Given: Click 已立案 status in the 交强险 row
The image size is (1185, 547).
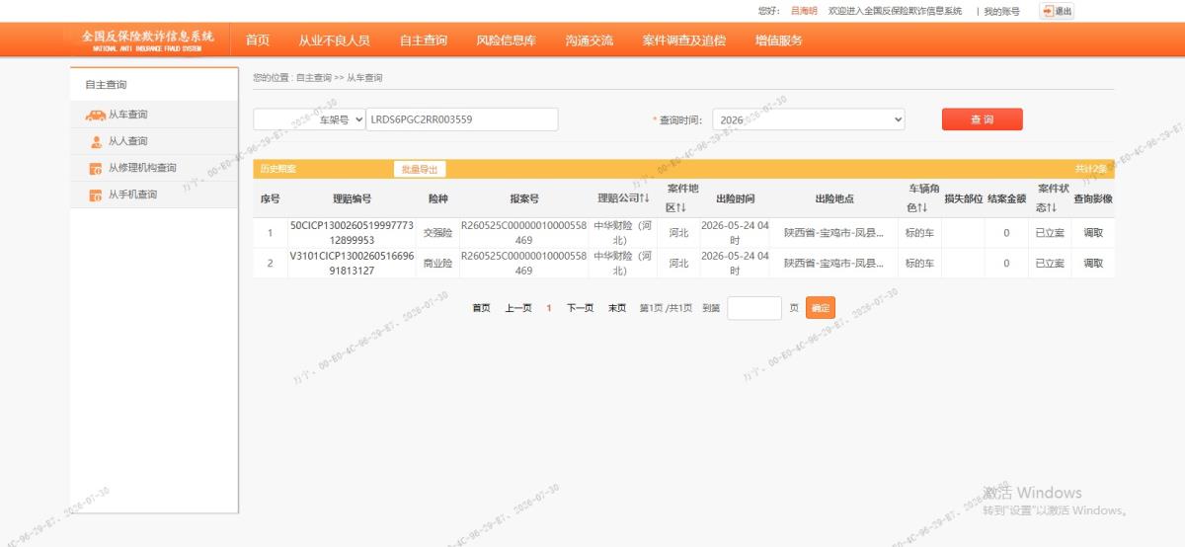Looking at the screenshot, I should click(x=1050, y=234).
